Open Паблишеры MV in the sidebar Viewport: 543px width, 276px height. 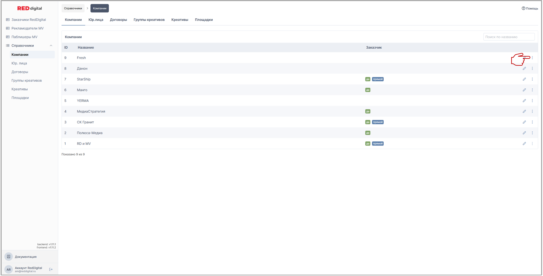pyautogui.click(x=24, y=37)
